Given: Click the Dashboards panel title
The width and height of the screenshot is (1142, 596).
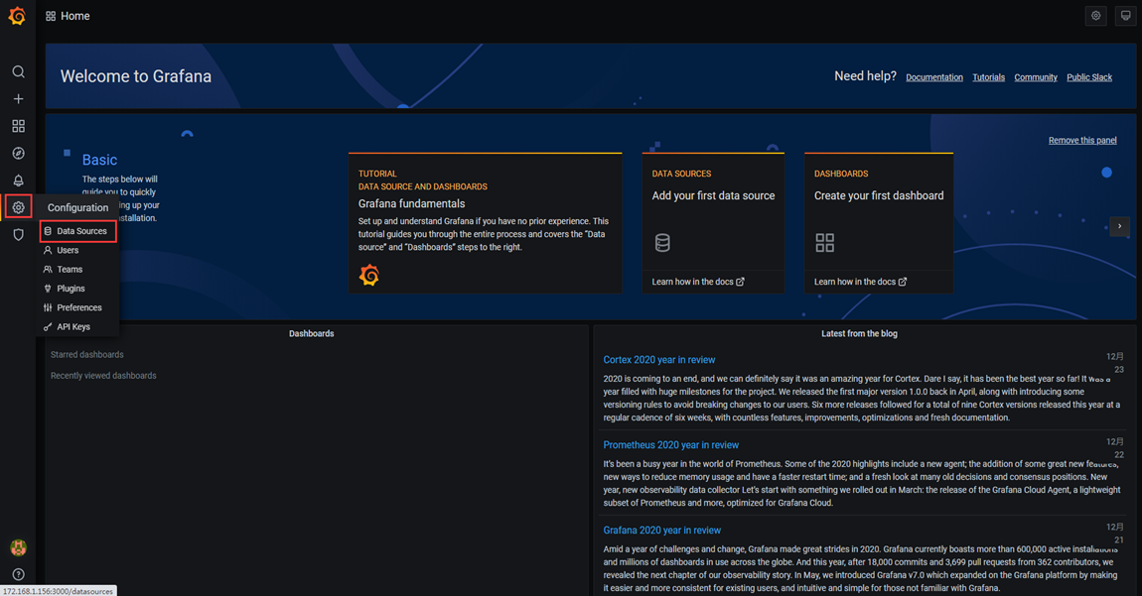Looking at the screenshot, I should (311, 333).
